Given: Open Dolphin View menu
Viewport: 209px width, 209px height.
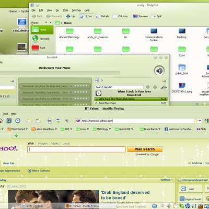Looking at the screenshot, I should tap(50, 10).
